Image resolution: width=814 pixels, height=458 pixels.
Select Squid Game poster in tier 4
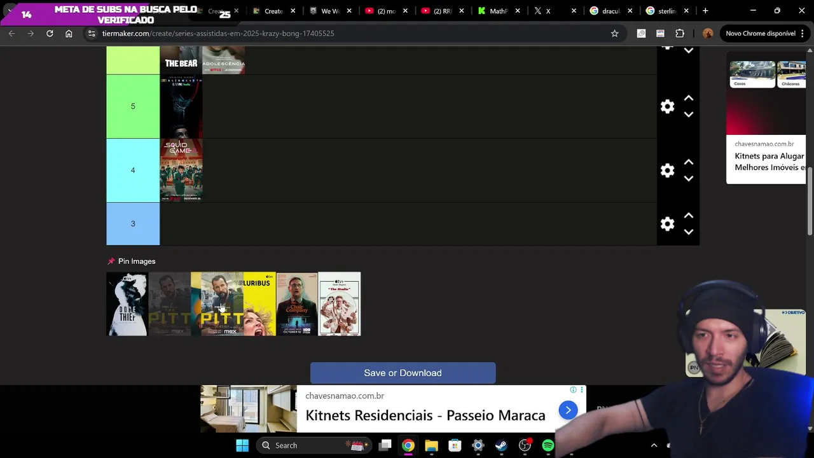pos(181,170)
